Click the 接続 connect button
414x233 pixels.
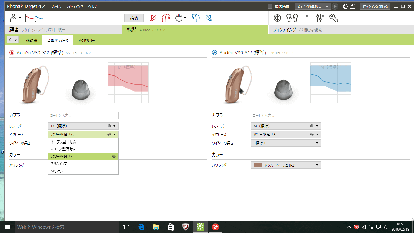pos(134,18)
